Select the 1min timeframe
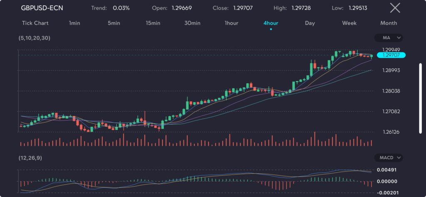426x197 pixels. (x=74, y=23)
